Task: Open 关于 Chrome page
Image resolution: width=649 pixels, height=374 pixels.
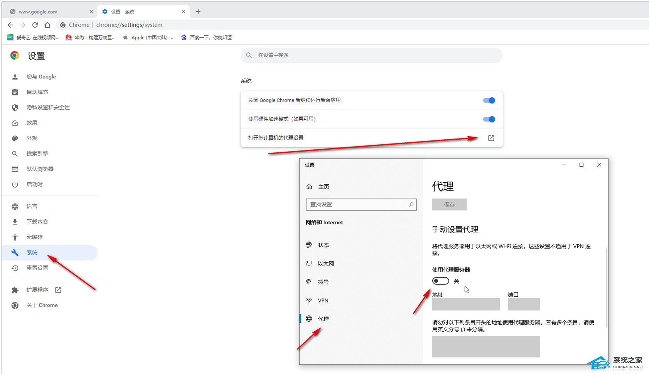Action: (42, 305)
